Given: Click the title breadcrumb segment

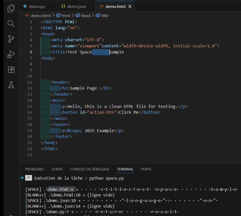Looking at the screenshot, I should 105,16.
